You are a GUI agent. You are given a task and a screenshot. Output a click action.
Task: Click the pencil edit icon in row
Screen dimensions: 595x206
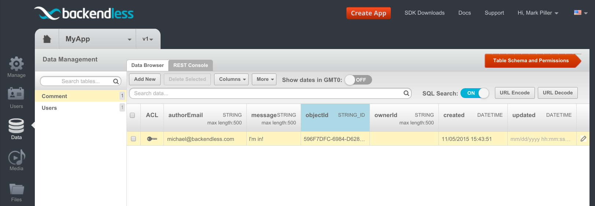tap(583, 139)
